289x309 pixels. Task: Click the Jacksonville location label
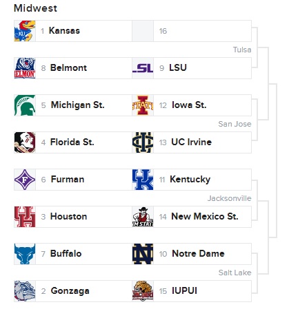pyautogui.click(x=230, y=198)
